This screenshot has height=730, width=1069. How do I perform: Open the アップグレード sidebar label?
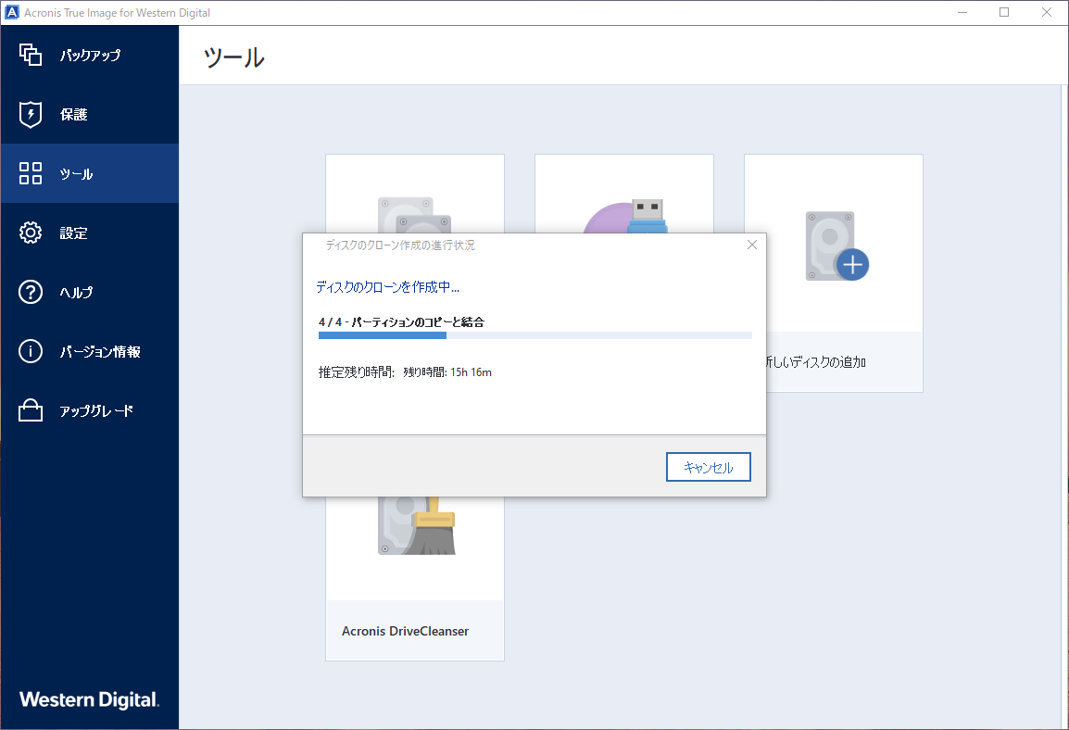click(x=96, y=411)
